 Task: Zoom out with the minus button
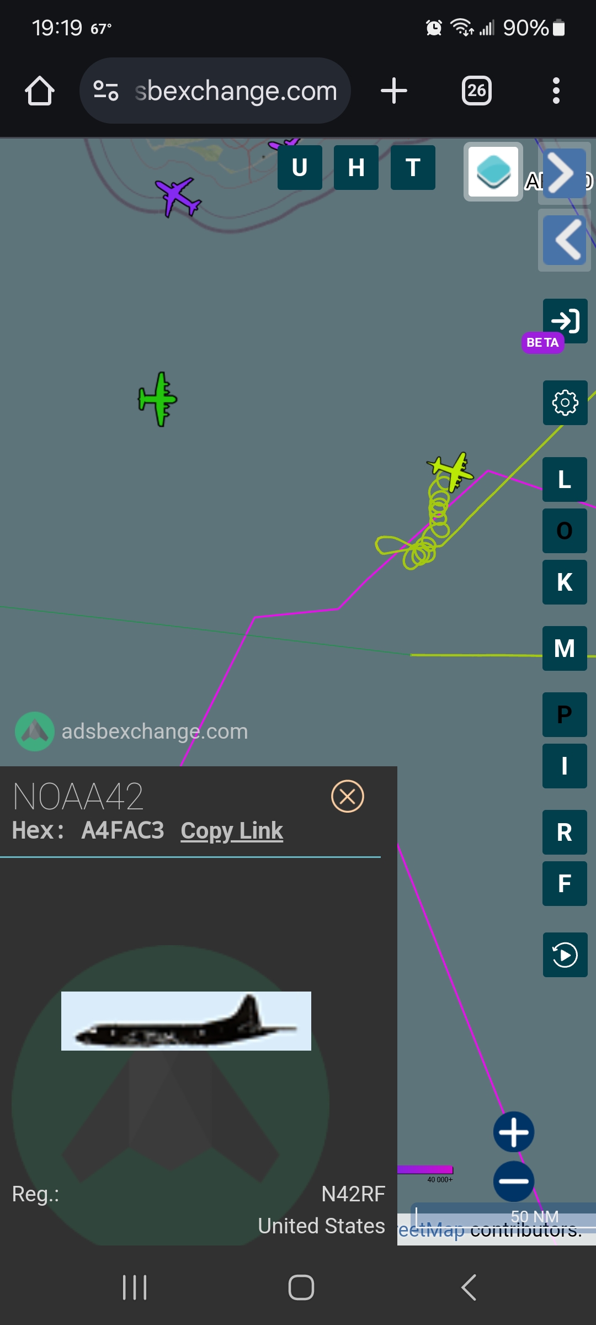click(514, 1181)
